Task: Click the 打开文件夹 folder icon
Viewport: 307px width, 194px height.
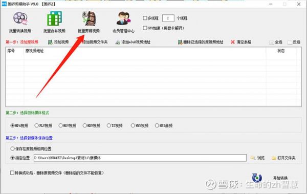Action: 274,158
